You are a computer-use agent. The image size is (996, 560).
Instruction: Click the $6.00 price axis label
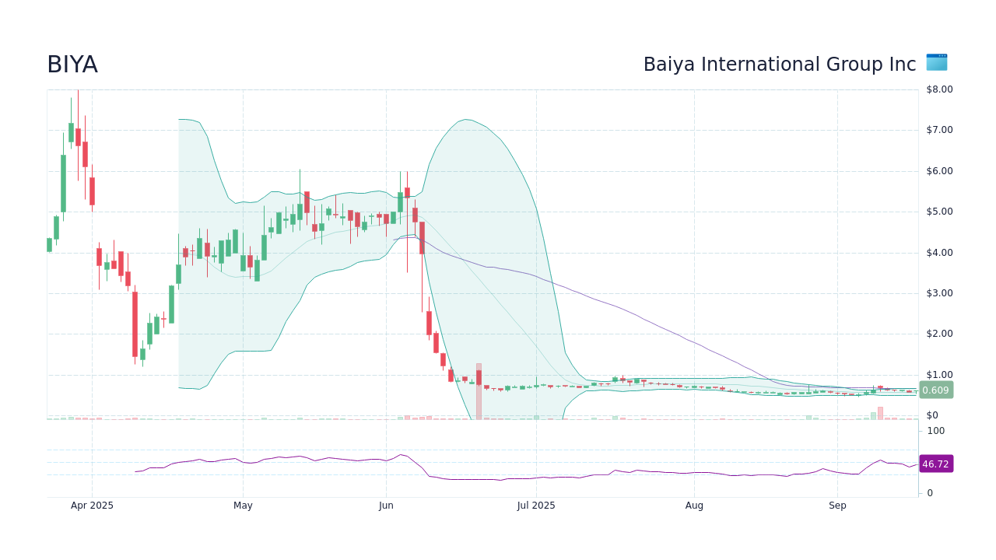point(939,171)
